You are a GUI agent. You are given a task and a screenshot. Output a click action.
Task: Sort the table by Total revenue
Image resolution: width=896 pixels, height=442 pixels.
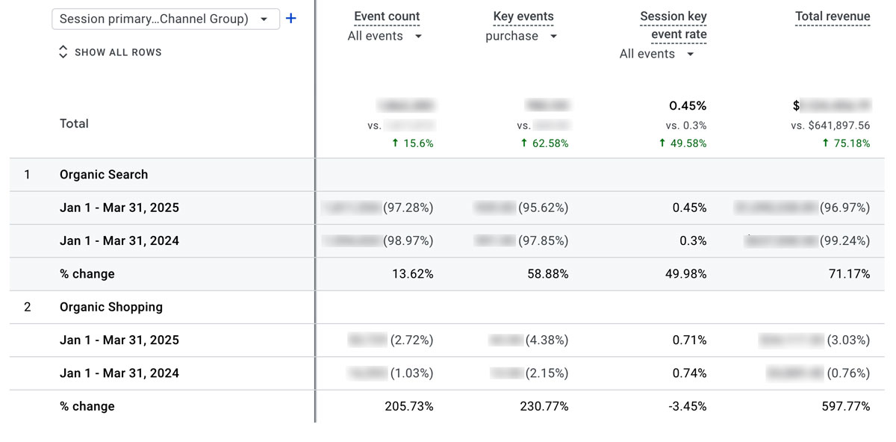pos(832,16)
